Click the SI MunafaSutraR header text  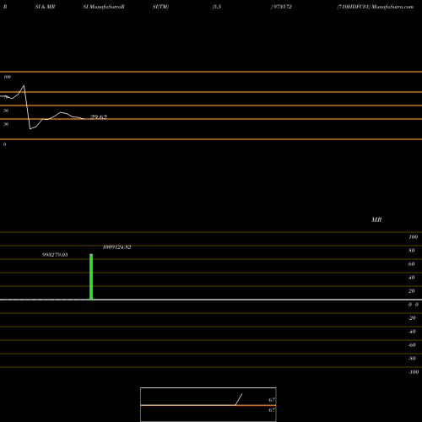104,7
